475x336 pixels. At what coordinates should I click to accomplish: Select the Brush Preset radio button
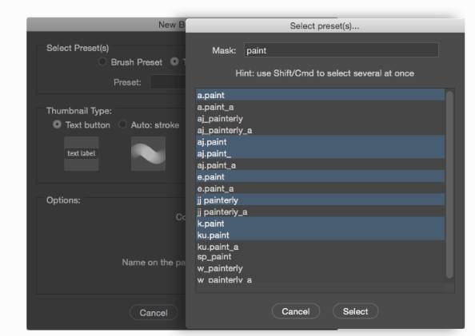coord(102,61)
